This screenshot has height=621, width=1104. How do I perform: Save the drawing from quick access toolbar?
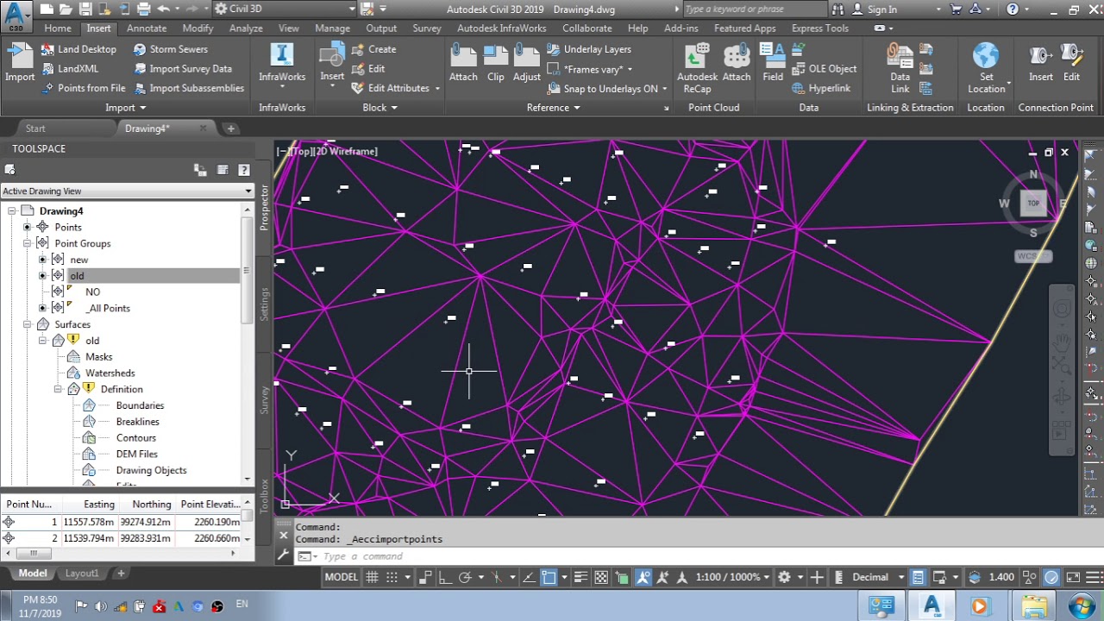(85, 9)
